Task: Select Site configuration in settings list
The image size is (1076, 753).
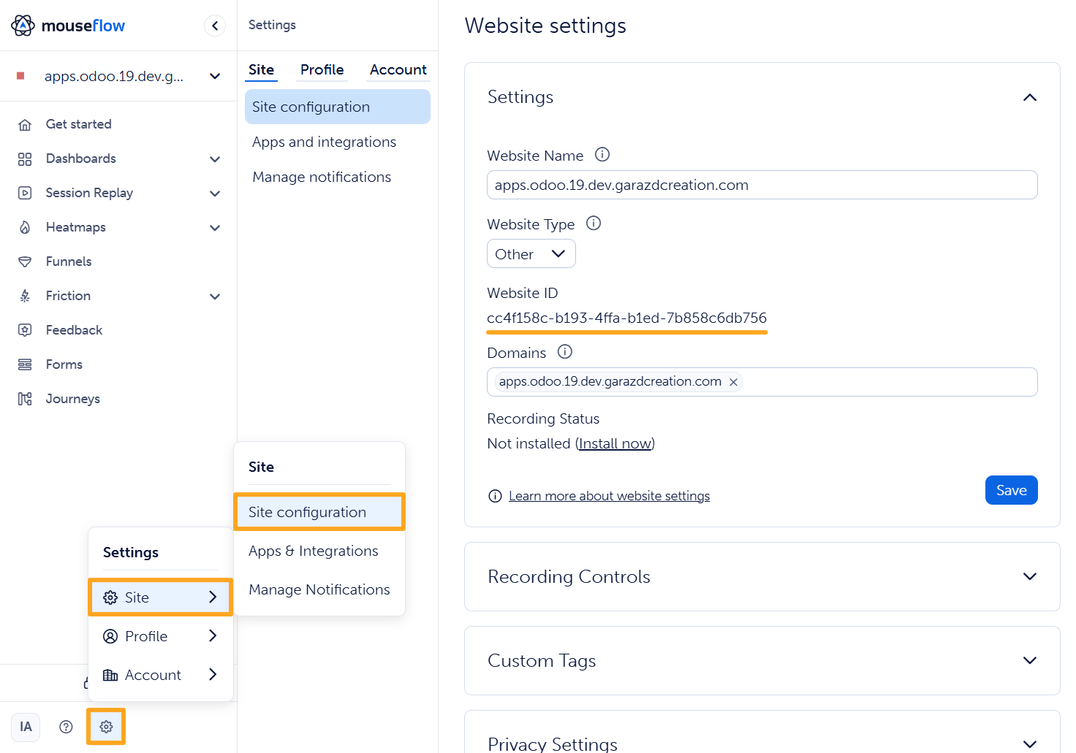Action: click(x=338, y=107)
